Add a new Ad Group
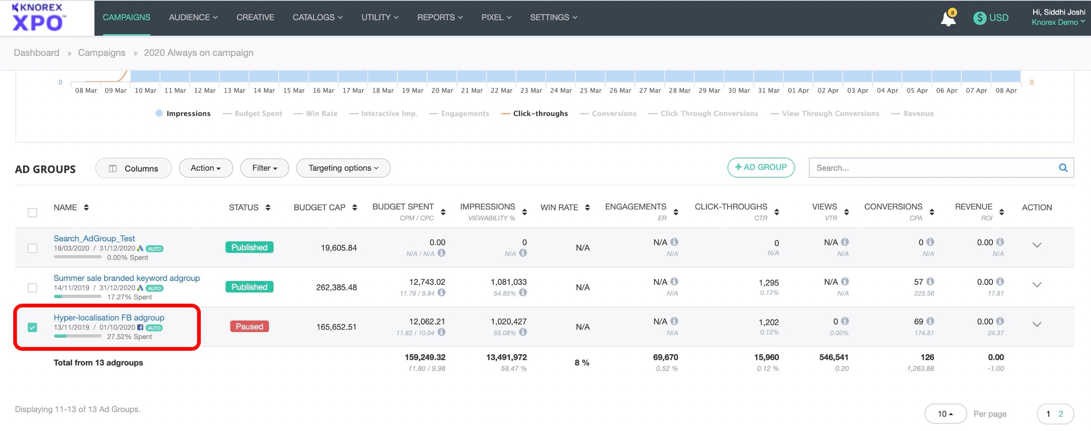The height and width of the screenshot is (431, 1091). pos(761,167)
